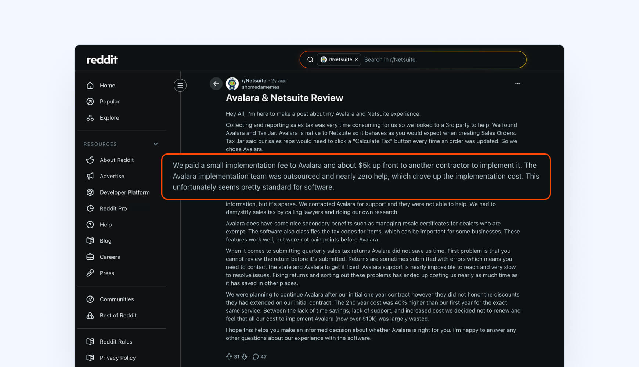Downvote the Avalara review post
The height and width of the screenshot is (367, 639).
pos(245,356)
